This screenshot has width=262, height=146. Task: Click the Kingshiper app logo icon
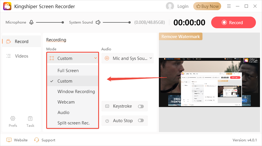7,6
